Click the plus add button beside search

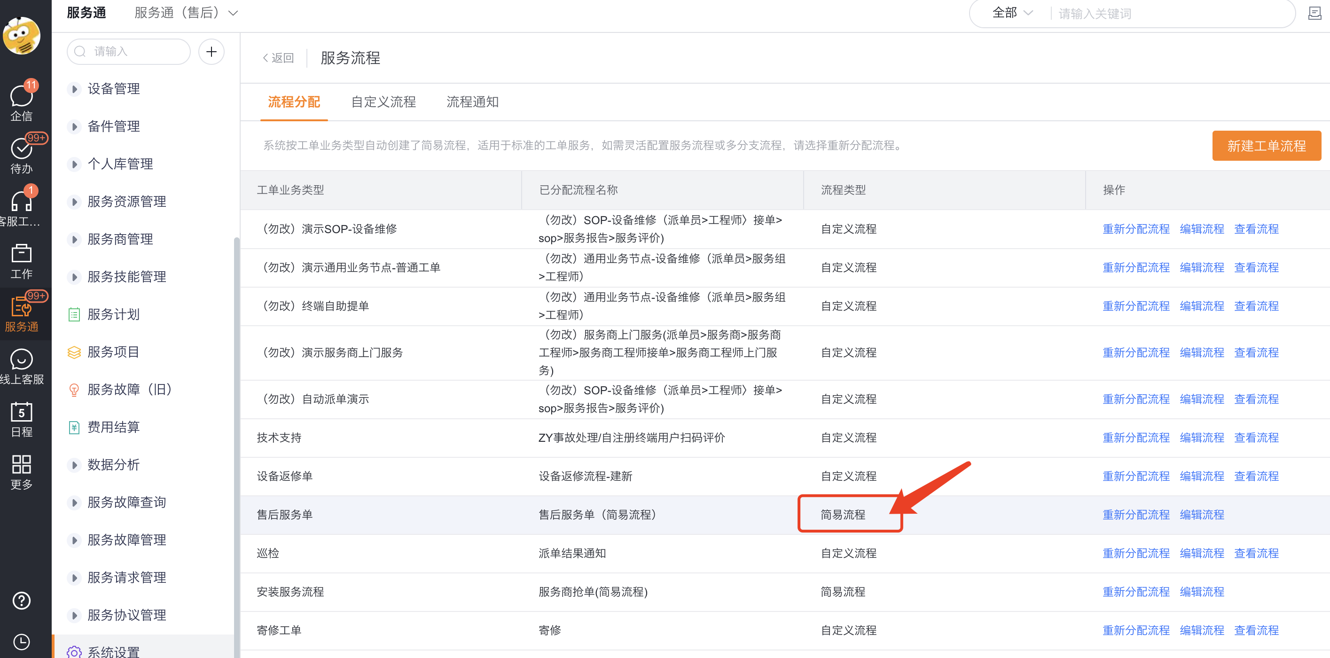pos(211,52)
